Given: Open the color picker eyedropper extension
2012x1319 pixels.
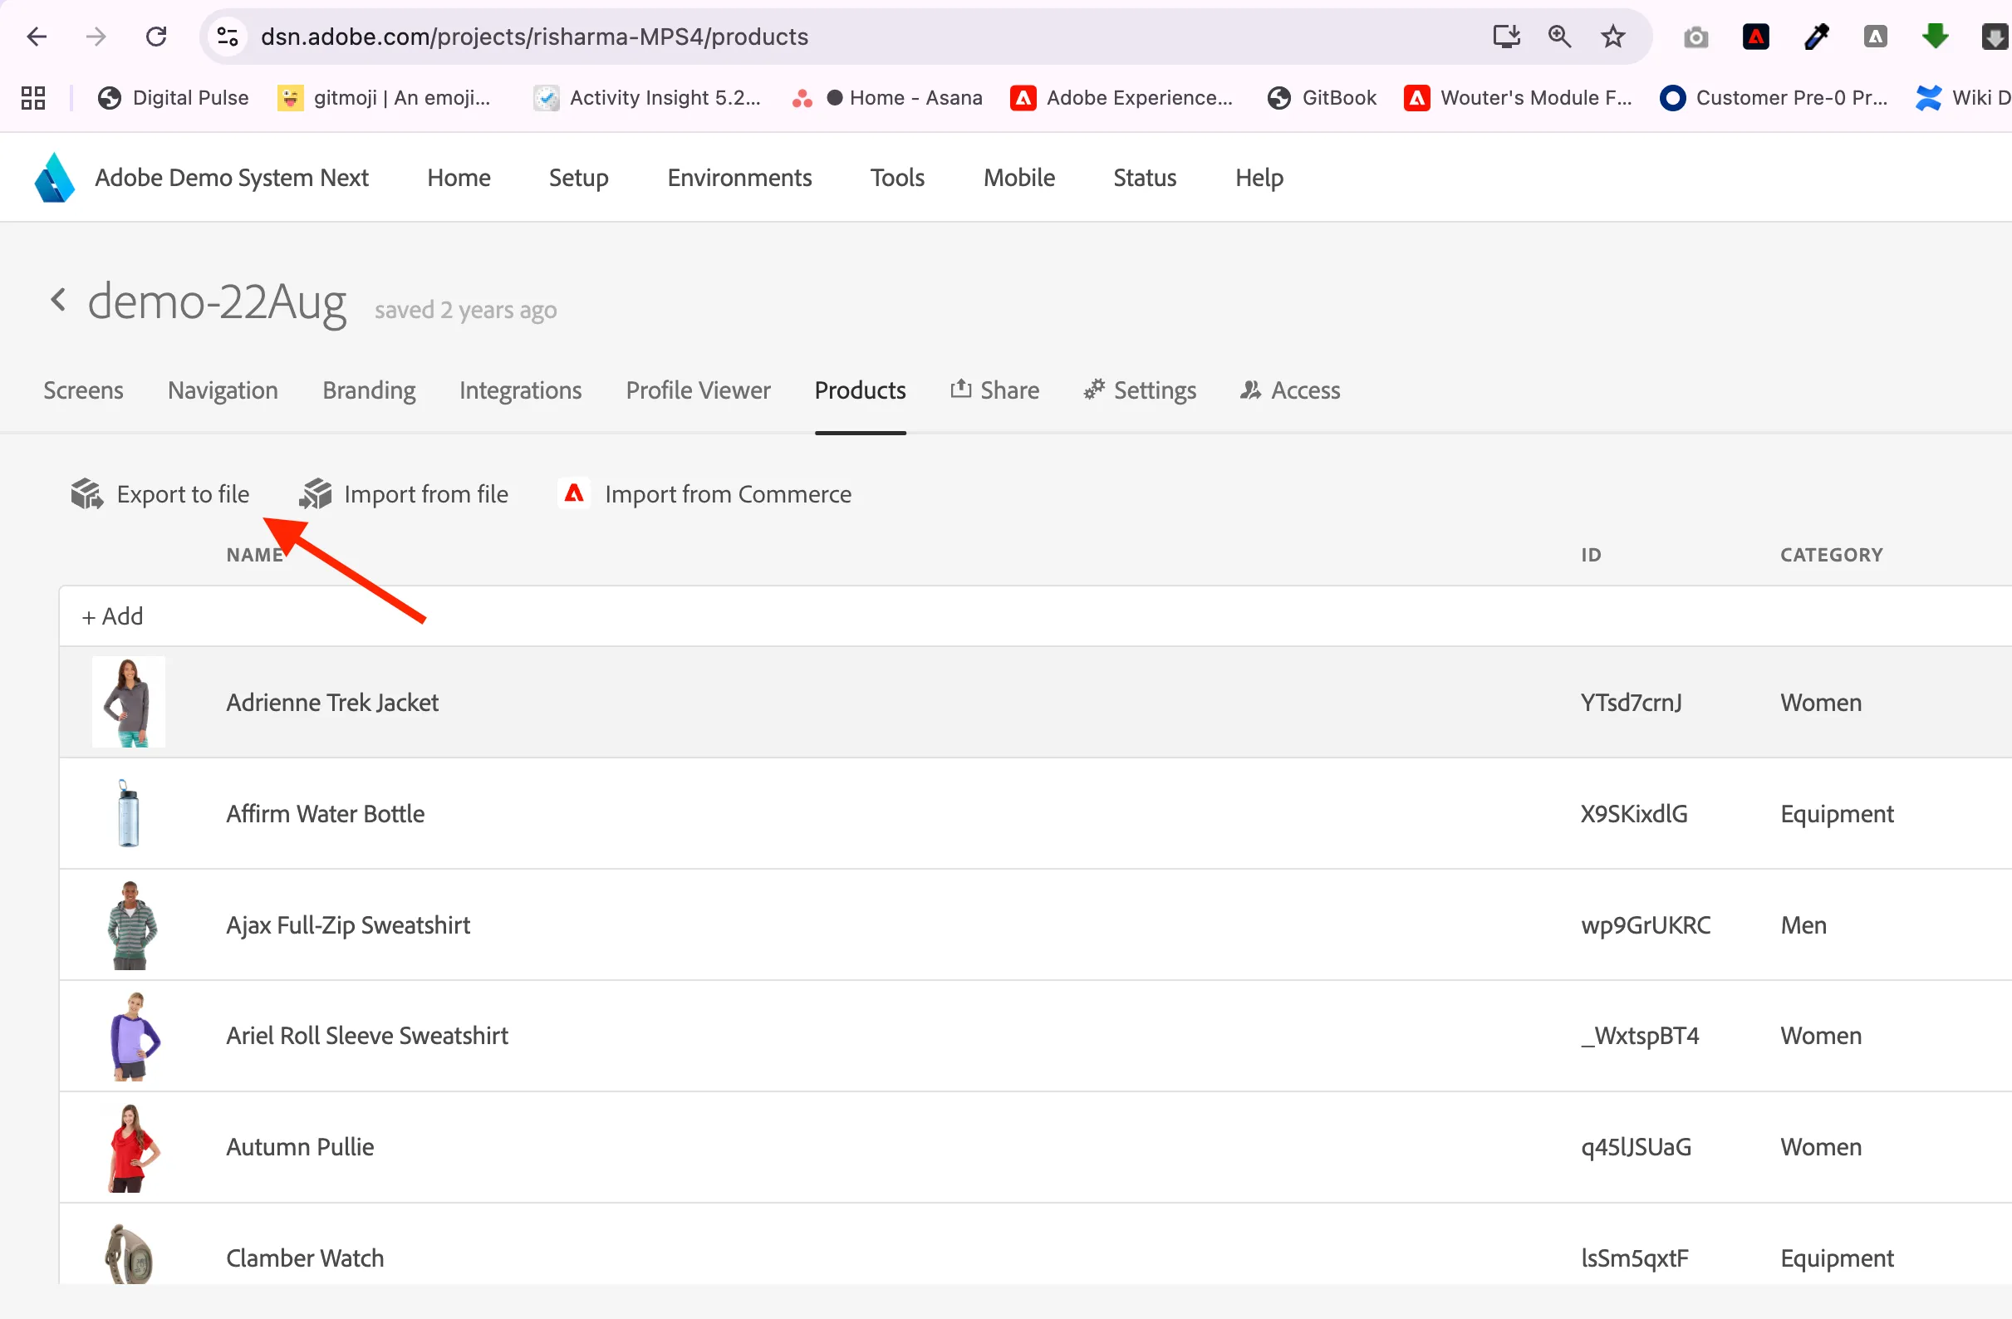Looking at the screenshot, I should click(1816, 37).
